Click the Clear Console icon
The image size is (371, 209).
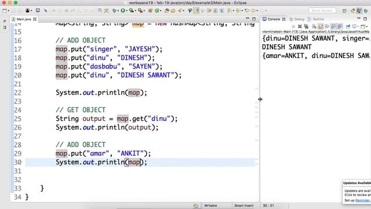(x=314, y=26)
